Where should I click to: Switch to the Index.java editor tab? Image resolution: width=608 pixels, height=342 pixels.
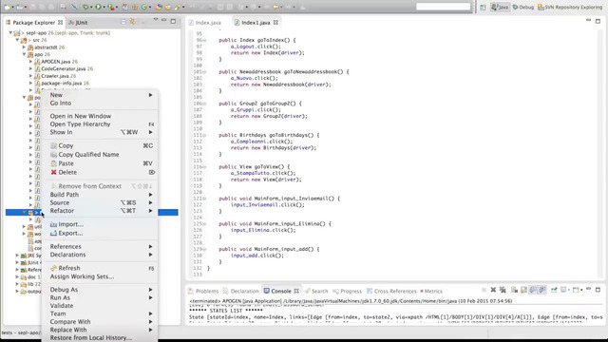point(205,23)
